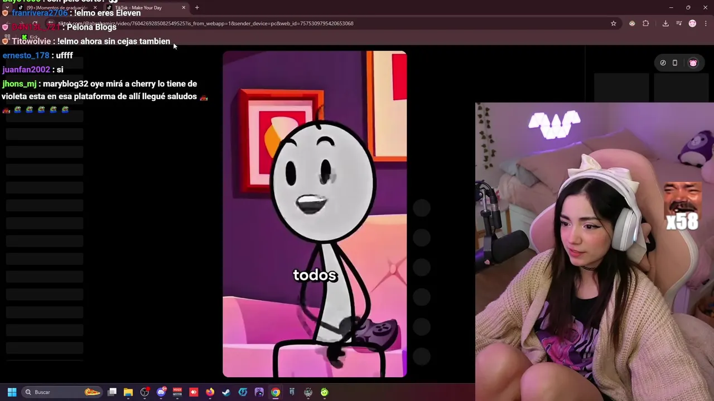The width and height of the screenshot is (714, 401).
Task: Open Task View on the taskbar
Action: point(112,392)
